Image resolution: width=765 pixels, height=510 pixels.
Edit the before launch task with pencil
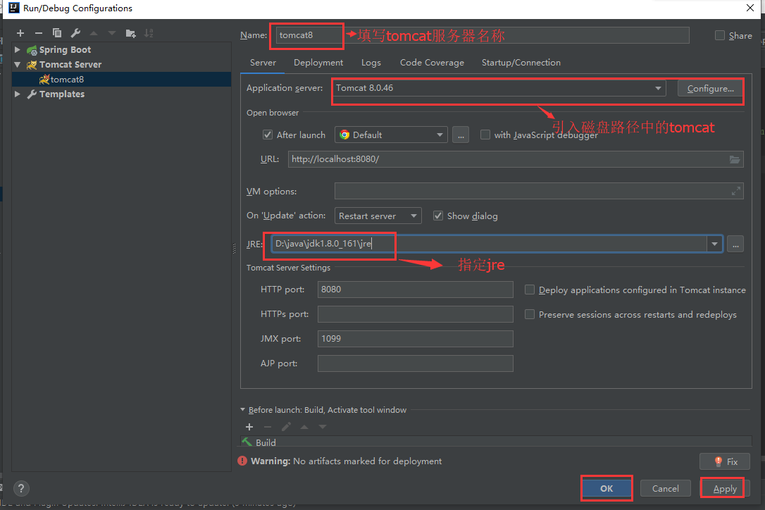tap(286, 427)
